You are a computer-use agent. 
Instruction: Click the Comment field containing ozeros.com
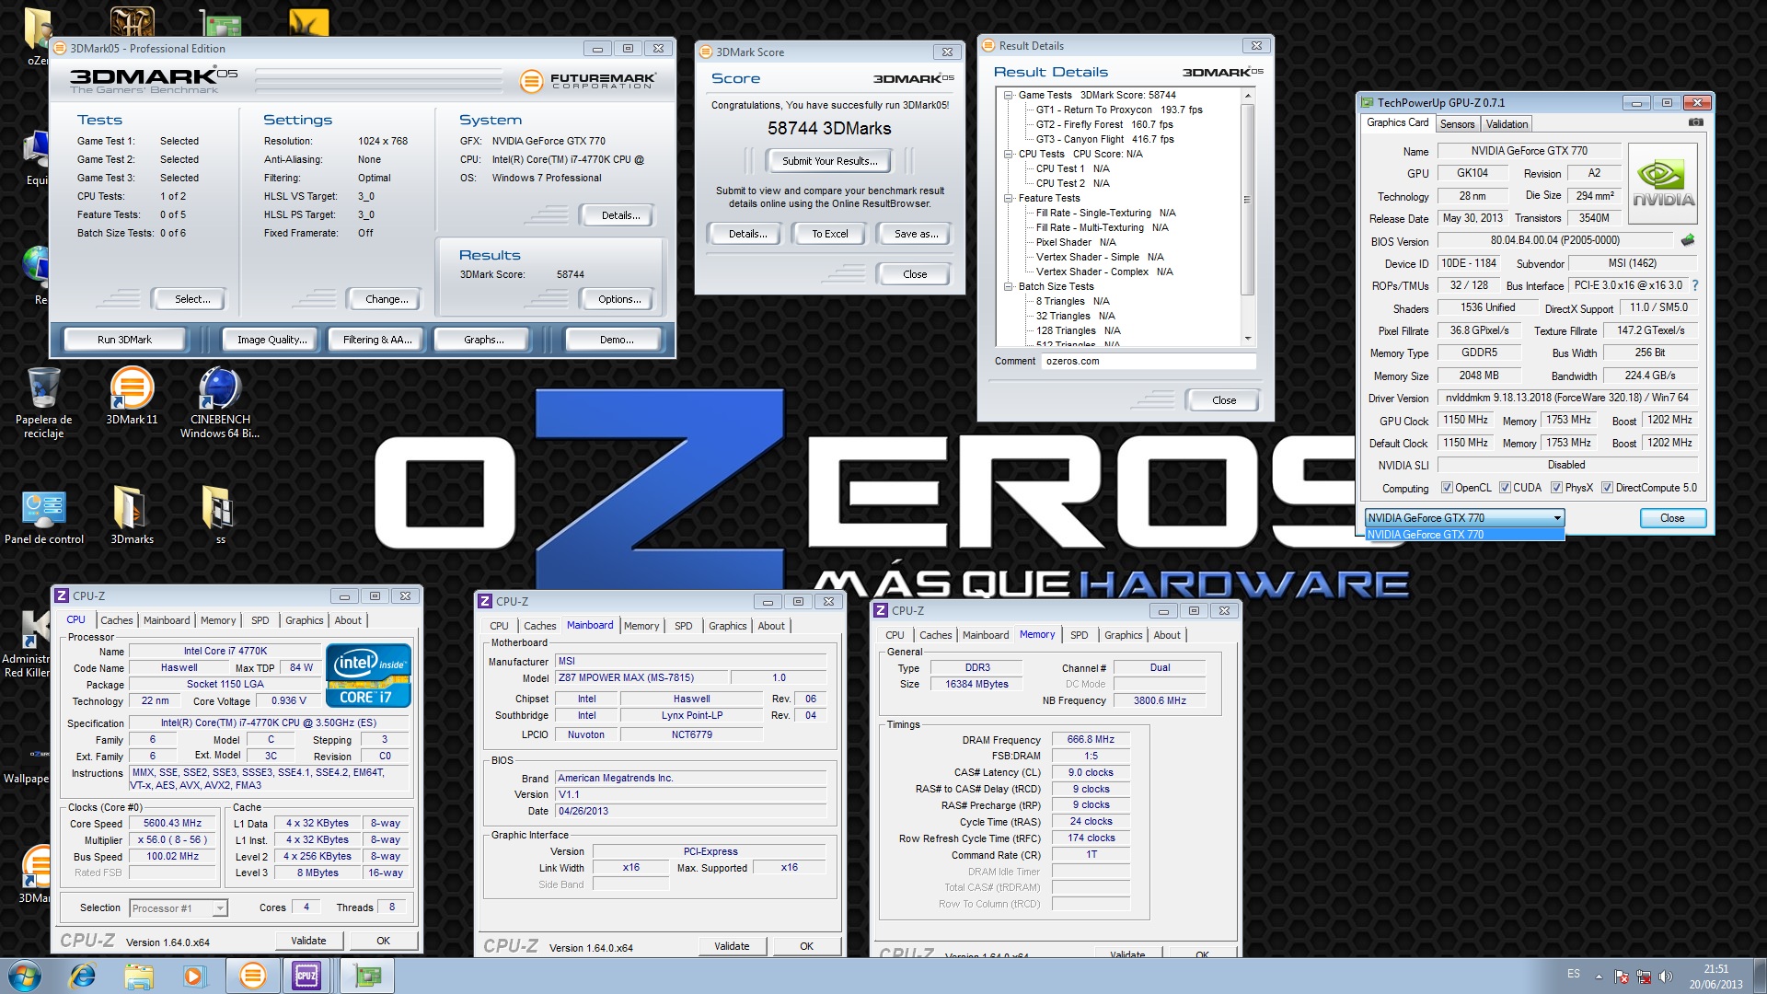(x=1149, y=361)
